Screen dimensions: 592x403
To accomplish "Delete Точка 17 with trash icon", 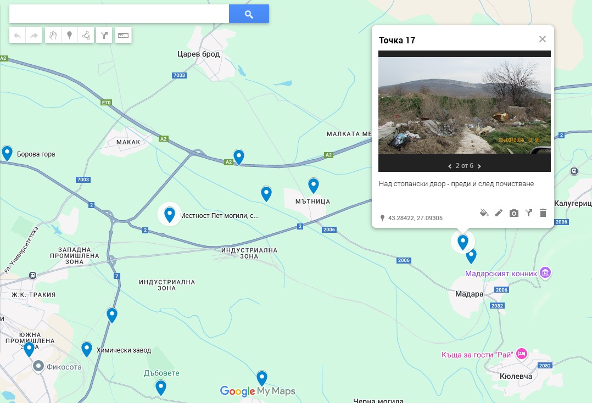I will (x=543, y=213).
